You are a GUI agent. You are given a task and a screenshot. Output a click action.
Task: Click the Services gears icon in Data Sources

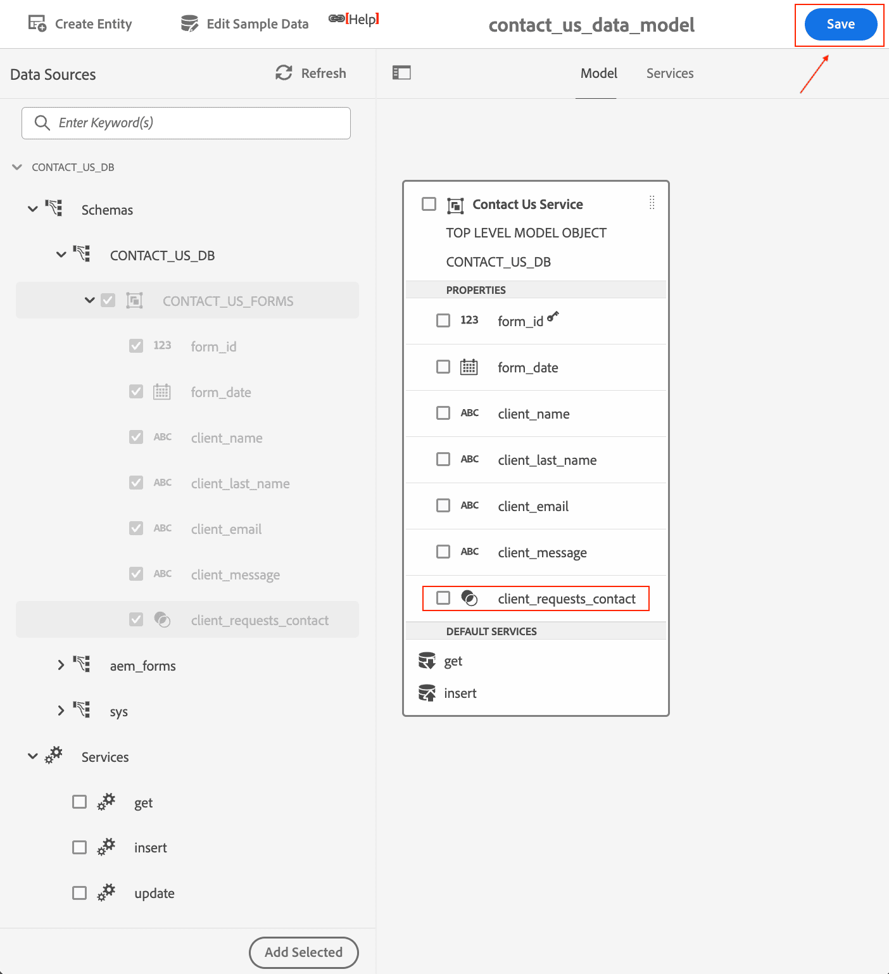[x=54, y=755]
